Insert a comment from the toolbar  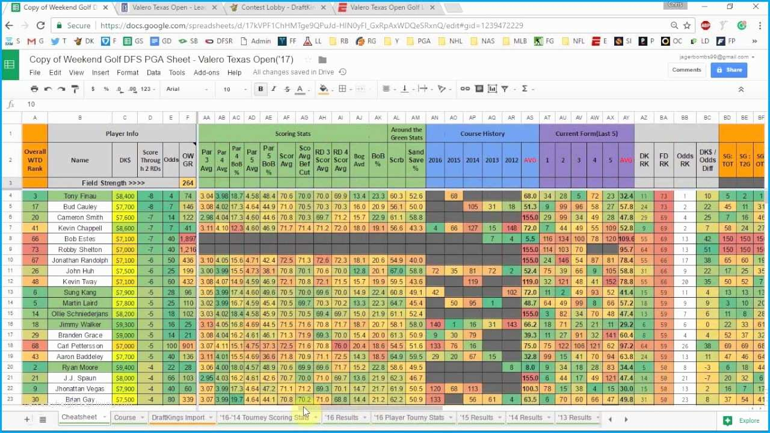tap(479, 89)
